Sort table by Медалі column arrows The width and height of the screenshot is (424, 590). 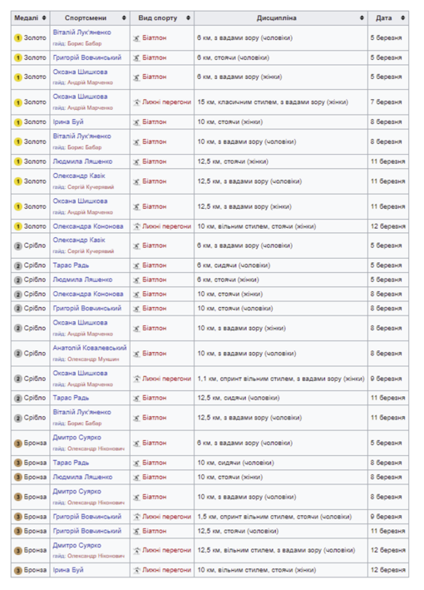coord(44,17)
